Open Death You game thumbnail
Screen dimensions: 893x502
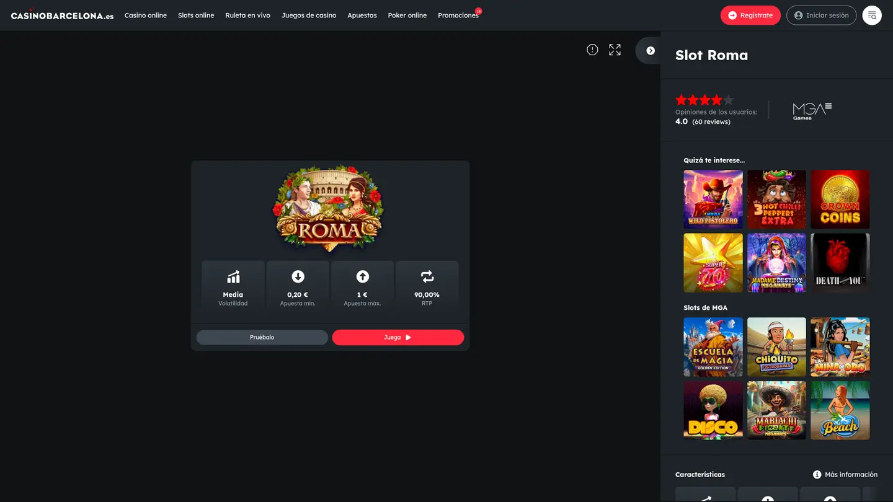(840, 263)
